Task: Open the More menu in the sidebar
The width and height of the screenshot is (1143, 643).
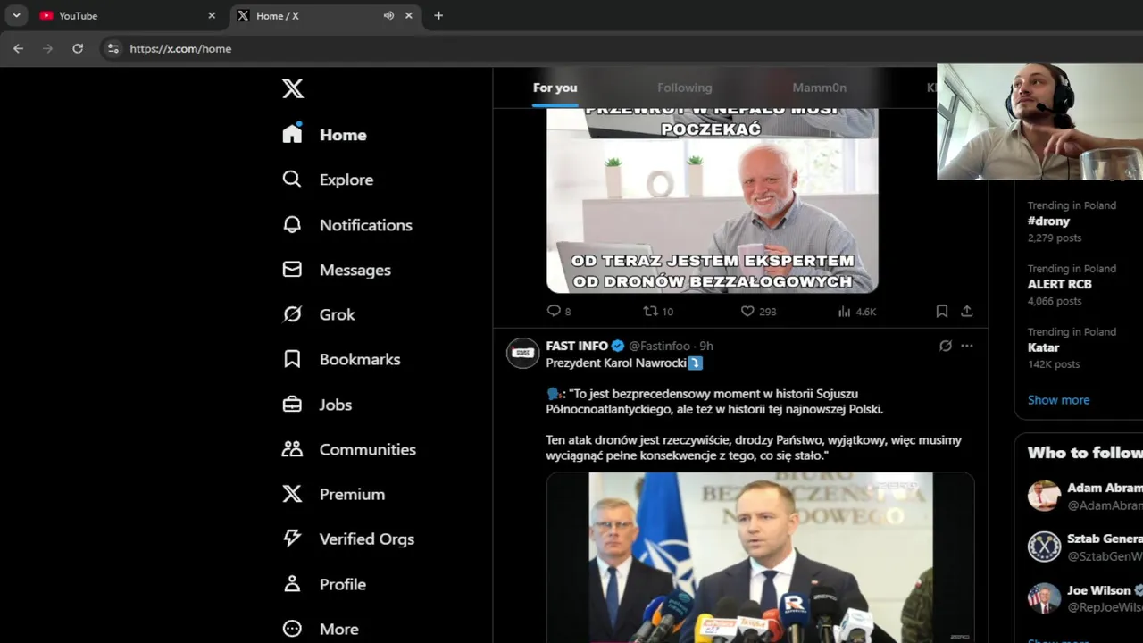Action: 321,629
